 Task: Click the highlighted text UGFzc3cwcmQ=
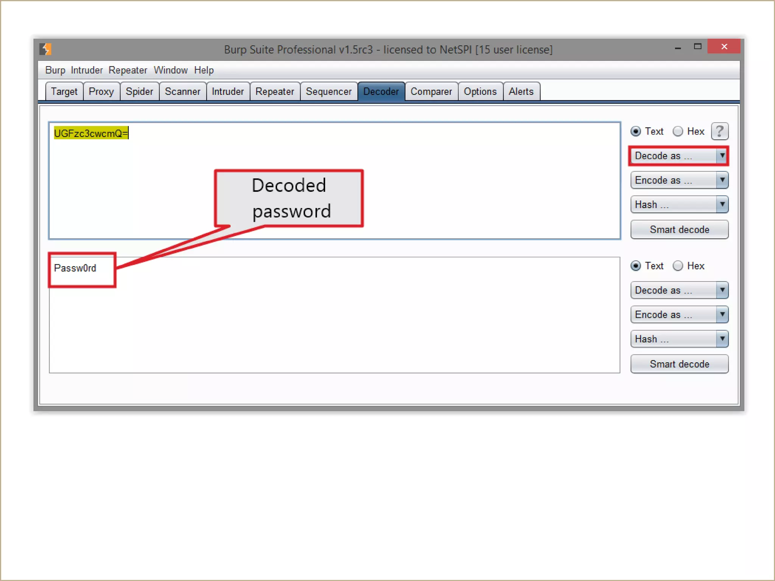click(x=91, y=133)
